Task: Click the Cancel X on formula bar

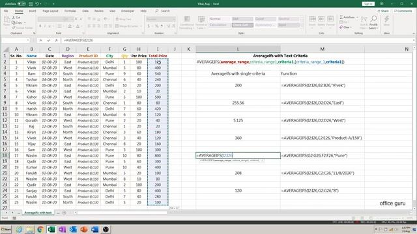Action: point(40,40)
